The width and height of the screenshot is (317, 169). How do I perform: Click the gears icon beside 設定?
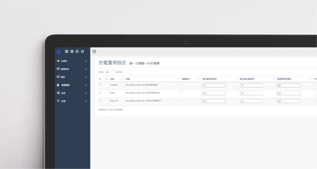tap(58, 93)
